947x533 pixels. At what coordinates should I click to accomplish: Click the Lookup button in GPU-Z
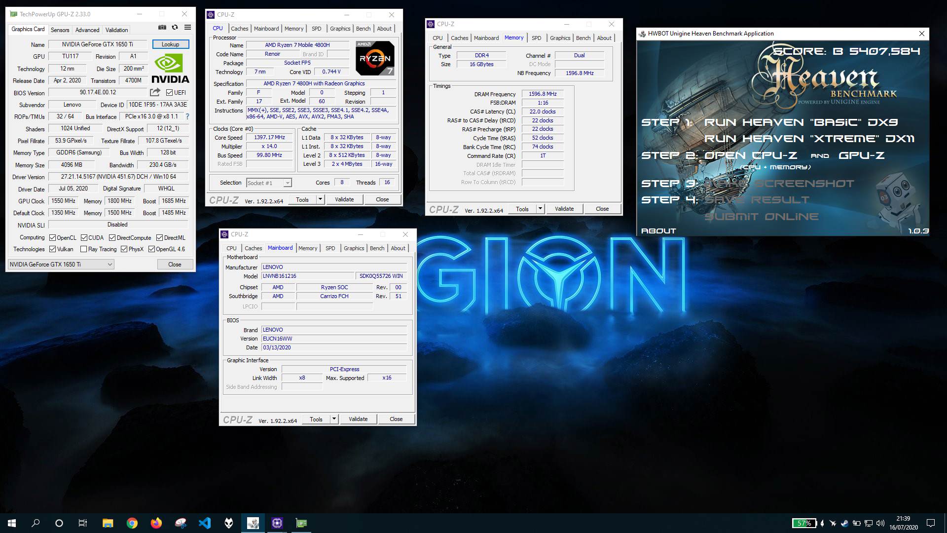pyautogui.click(x=170, y=44)
